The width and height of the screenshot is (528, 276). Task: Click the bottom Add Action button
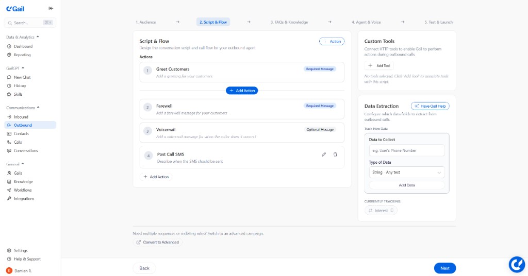click(x=156, y=177)
